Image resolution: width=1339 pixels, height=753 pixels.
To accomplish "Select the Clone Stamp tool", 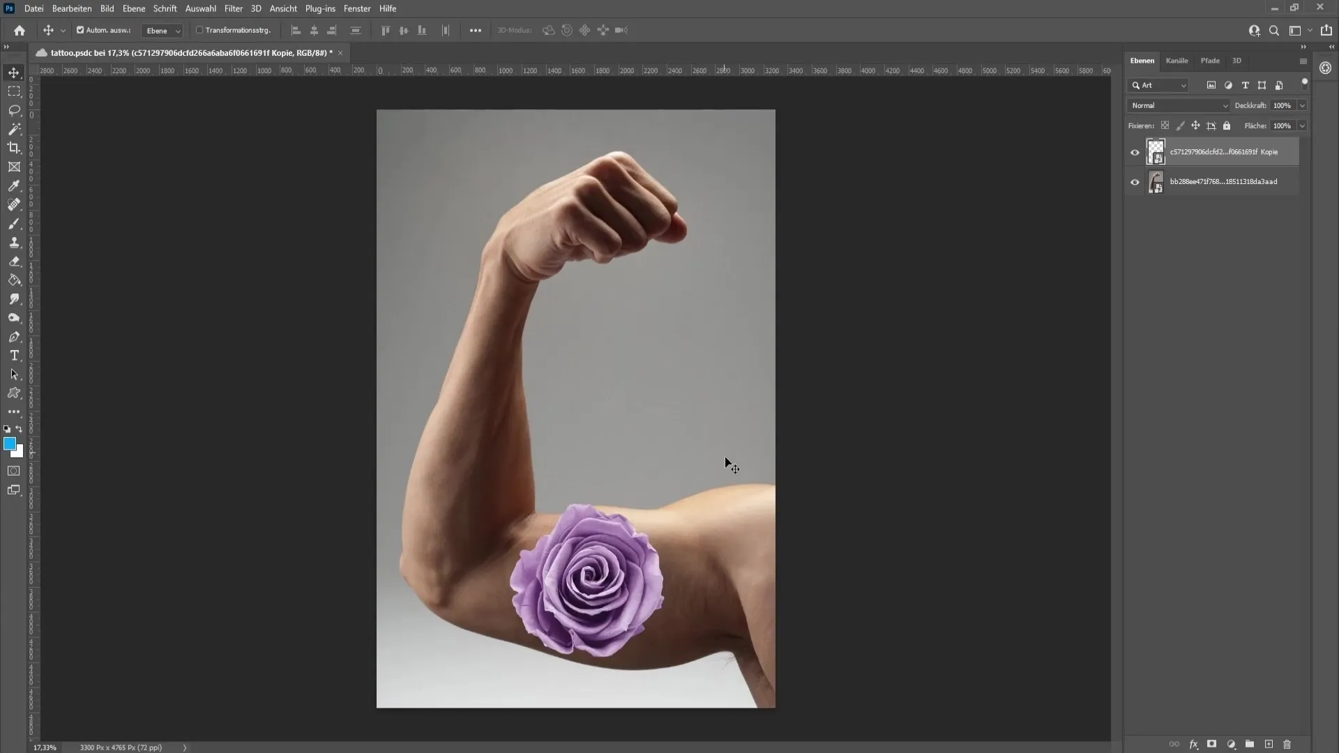I will click(x=14, y=242).
